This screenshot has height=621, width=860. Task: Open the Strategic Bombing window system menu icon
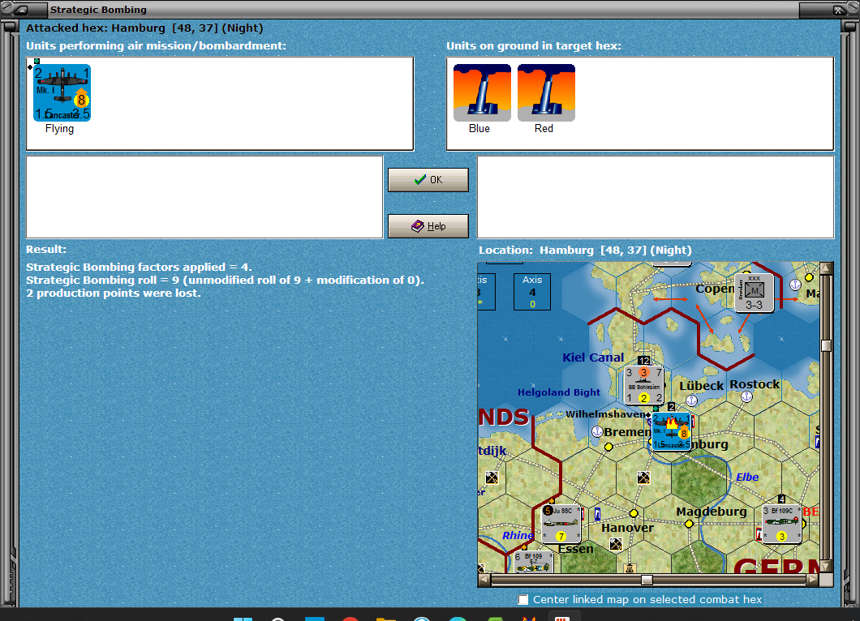22,9
